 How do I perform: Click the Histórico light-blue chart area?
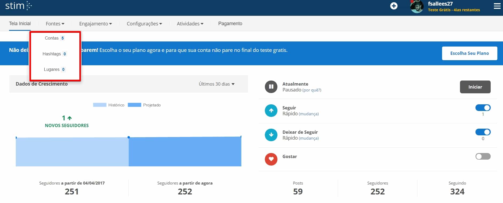click(72, 152)
